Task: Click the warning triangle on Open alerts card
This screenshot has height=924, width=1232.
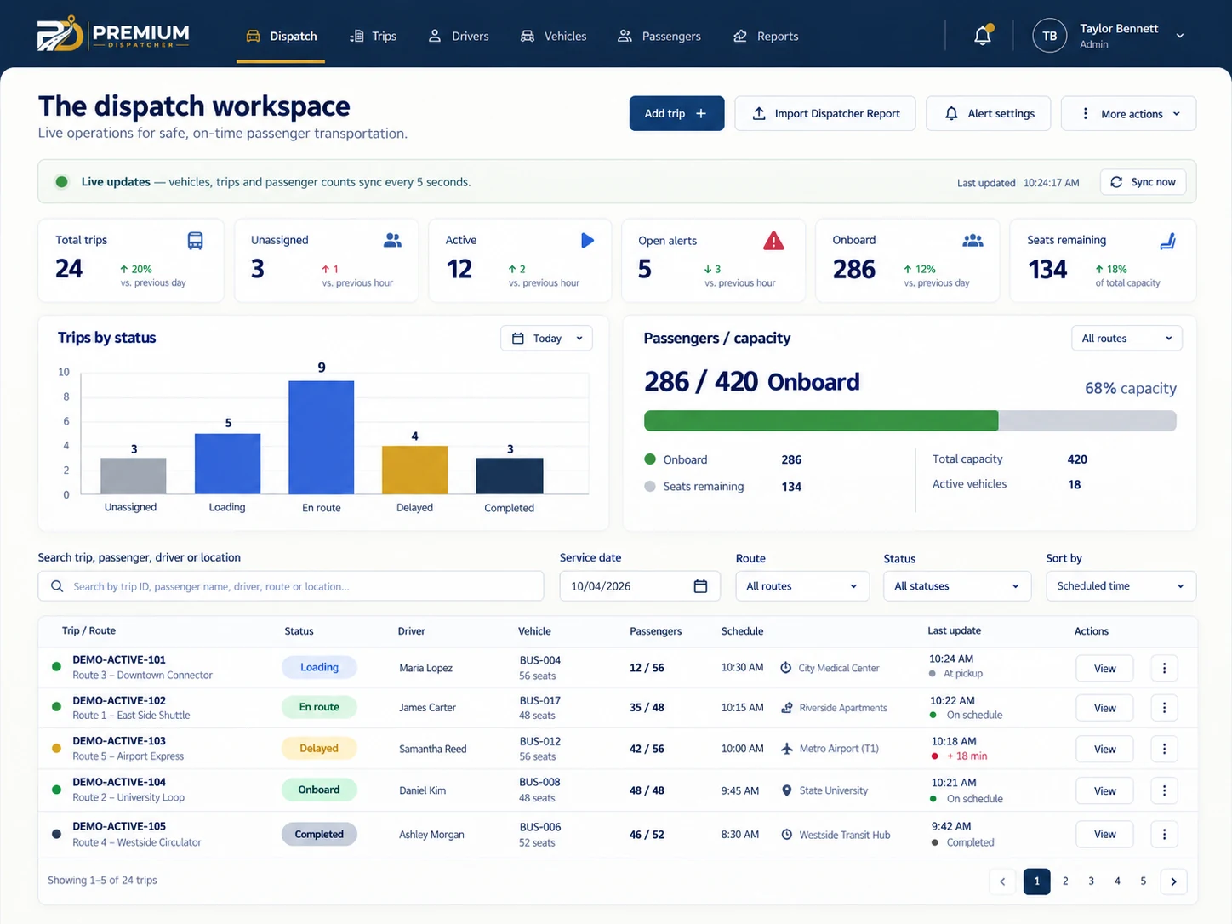Action: tap(773, 241)
